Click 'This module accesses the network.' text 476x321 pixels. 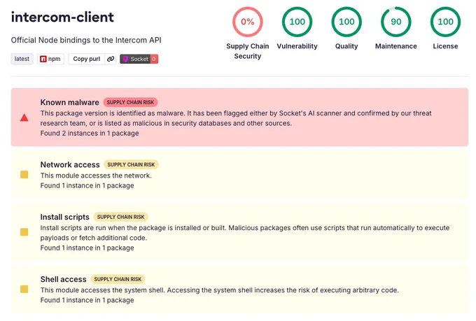pos(96,176)
